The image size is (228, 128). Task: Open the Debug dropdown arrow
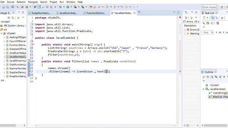(x=64, y=7)
